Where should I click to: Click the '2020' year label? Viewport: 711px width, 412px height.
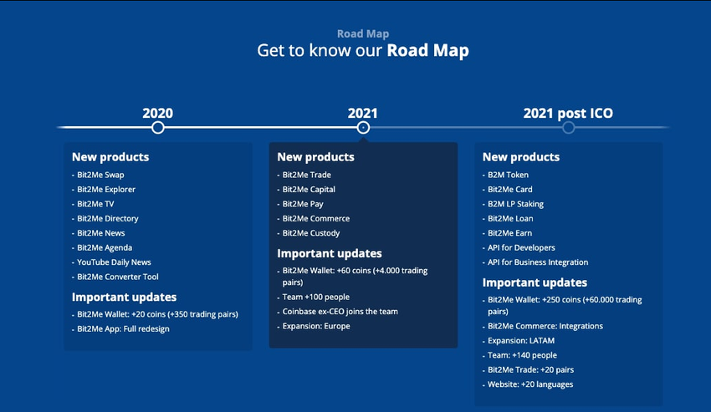158,113
